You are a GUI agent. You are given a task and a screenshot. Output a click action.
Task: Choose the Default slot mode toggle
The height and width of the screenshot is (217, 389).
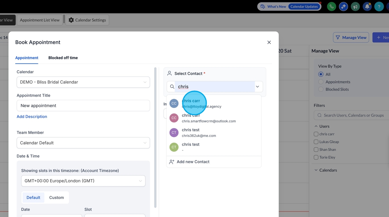(x=33, y=198)
